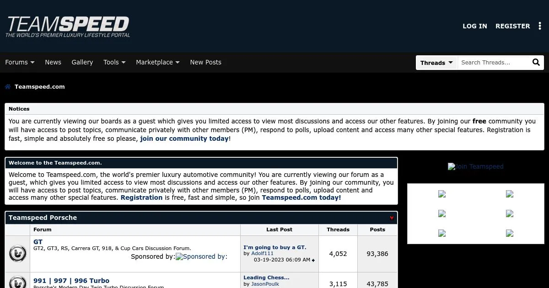Click the Registration link in welcome box

click(x=141, y=198)
